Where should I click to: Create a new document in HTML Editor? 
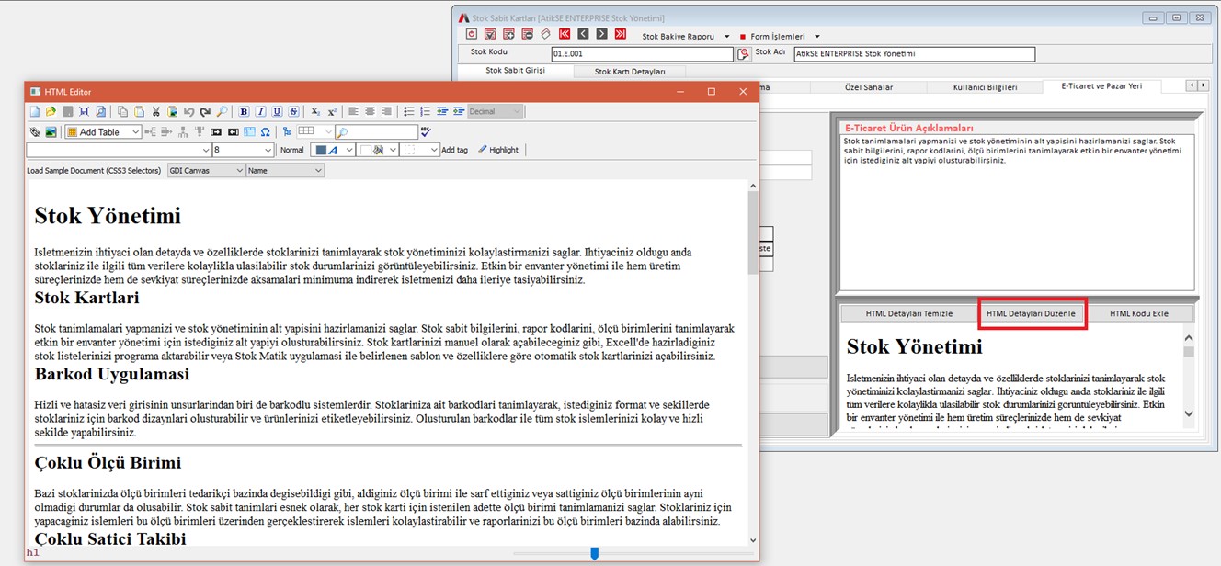[35, 111]
